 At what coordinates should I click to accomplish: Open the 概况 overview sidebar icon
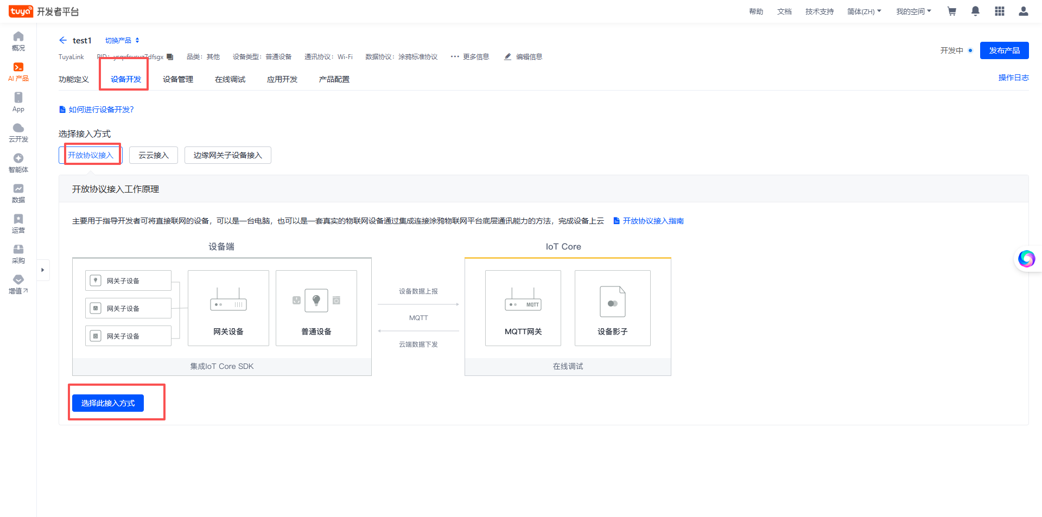coord(18,41)
